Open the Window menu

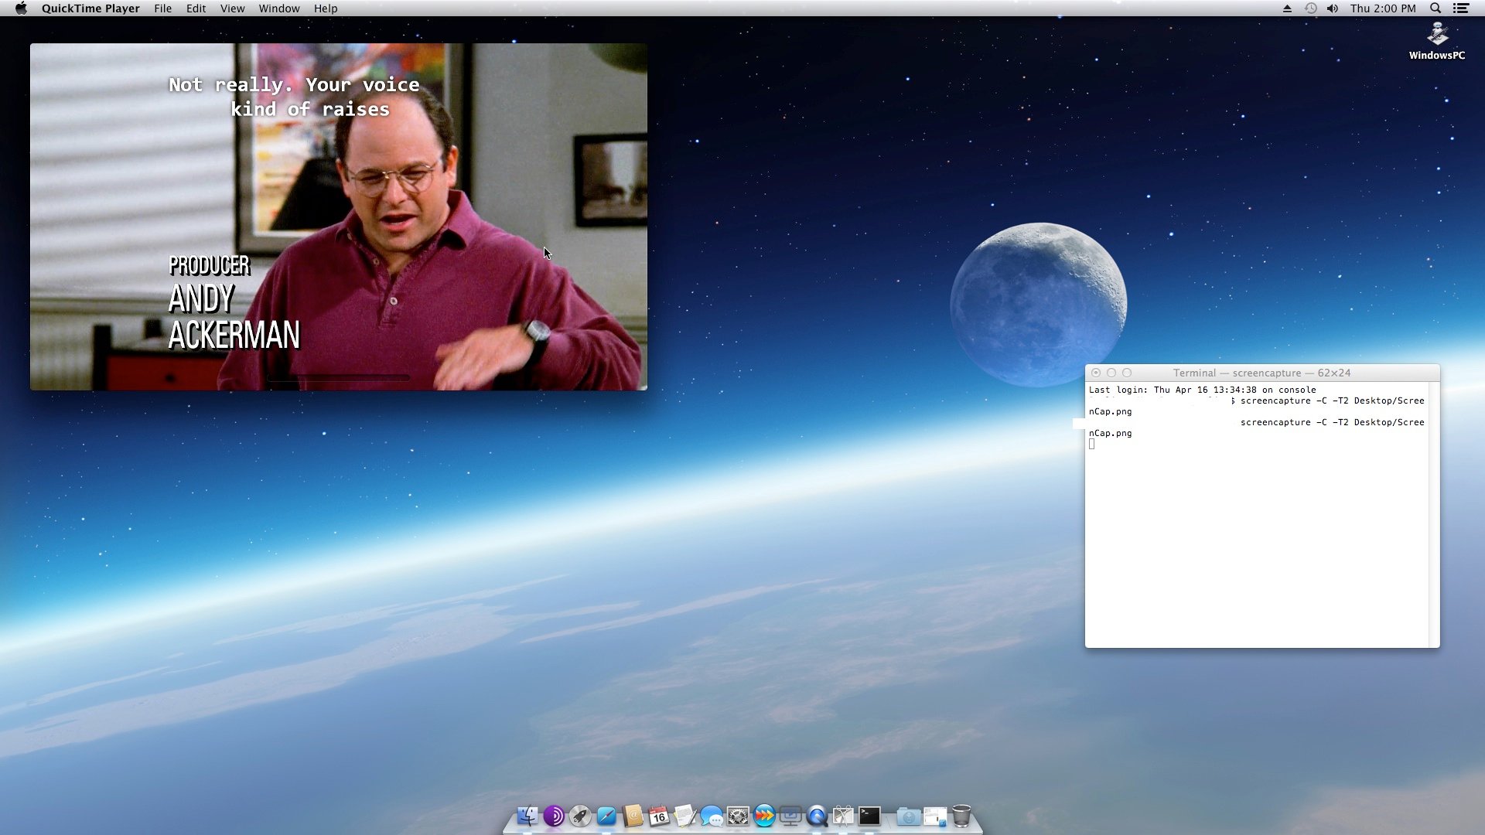(279, 9)
